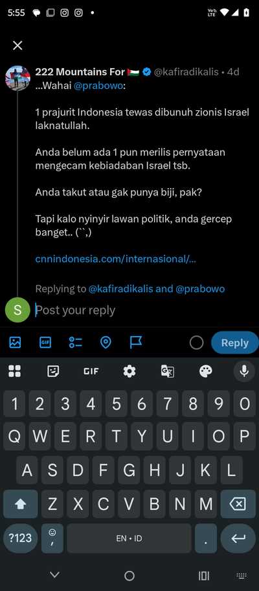Collapse keyboard with down chevron
The image size is (259, 591).
click(54, 575)
